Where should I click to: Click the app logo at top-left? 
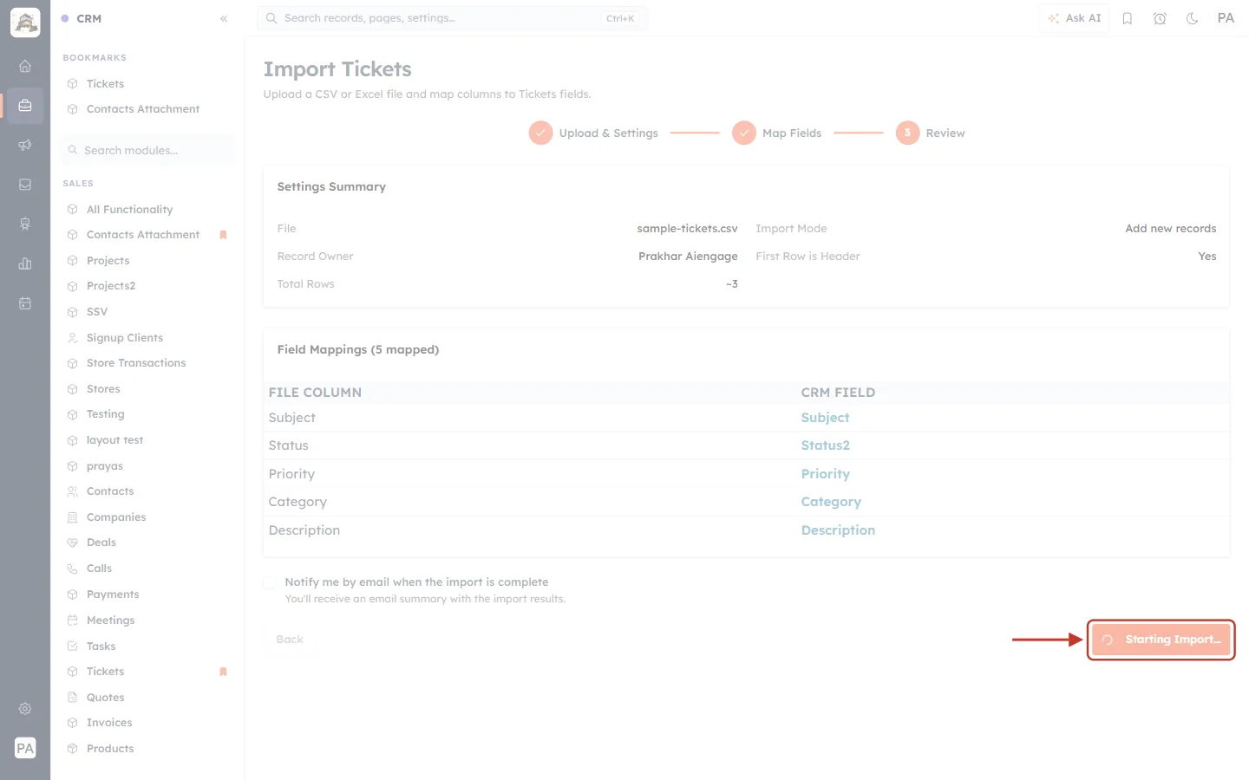[x=25, y=23]
